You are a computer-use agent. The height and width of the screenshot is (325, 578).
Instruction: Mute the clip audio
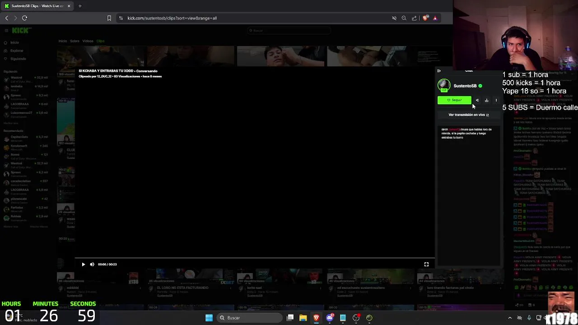tap(92, 265)
